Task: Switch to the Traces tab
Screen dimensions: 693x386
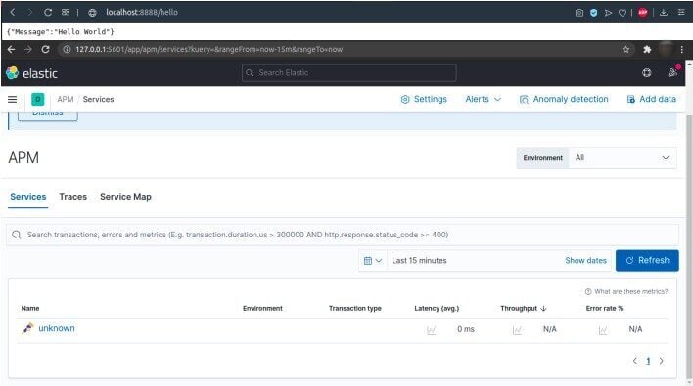Action: [x=73, y=197]
